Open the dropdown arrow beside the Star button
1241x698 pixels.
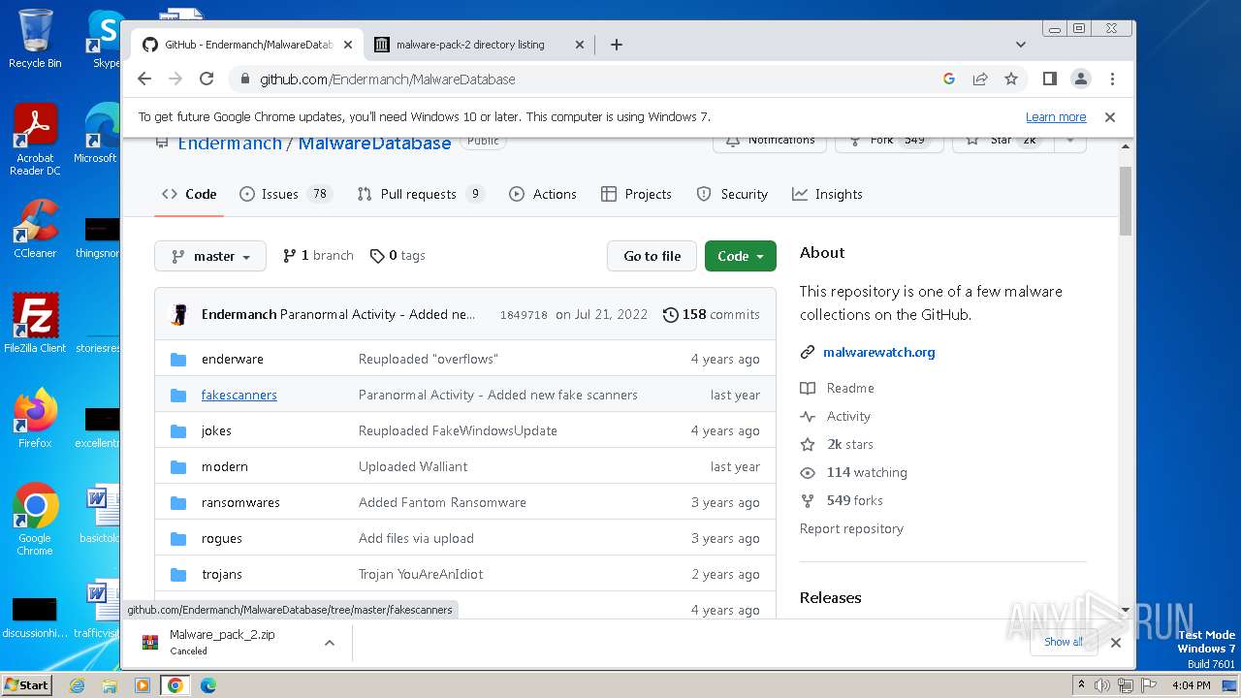tap(1070, 141)
